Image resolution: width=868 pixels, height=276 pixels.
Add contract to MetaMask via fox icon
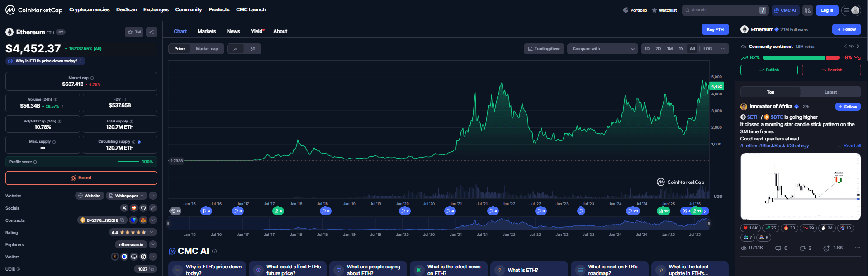[143, 220]
